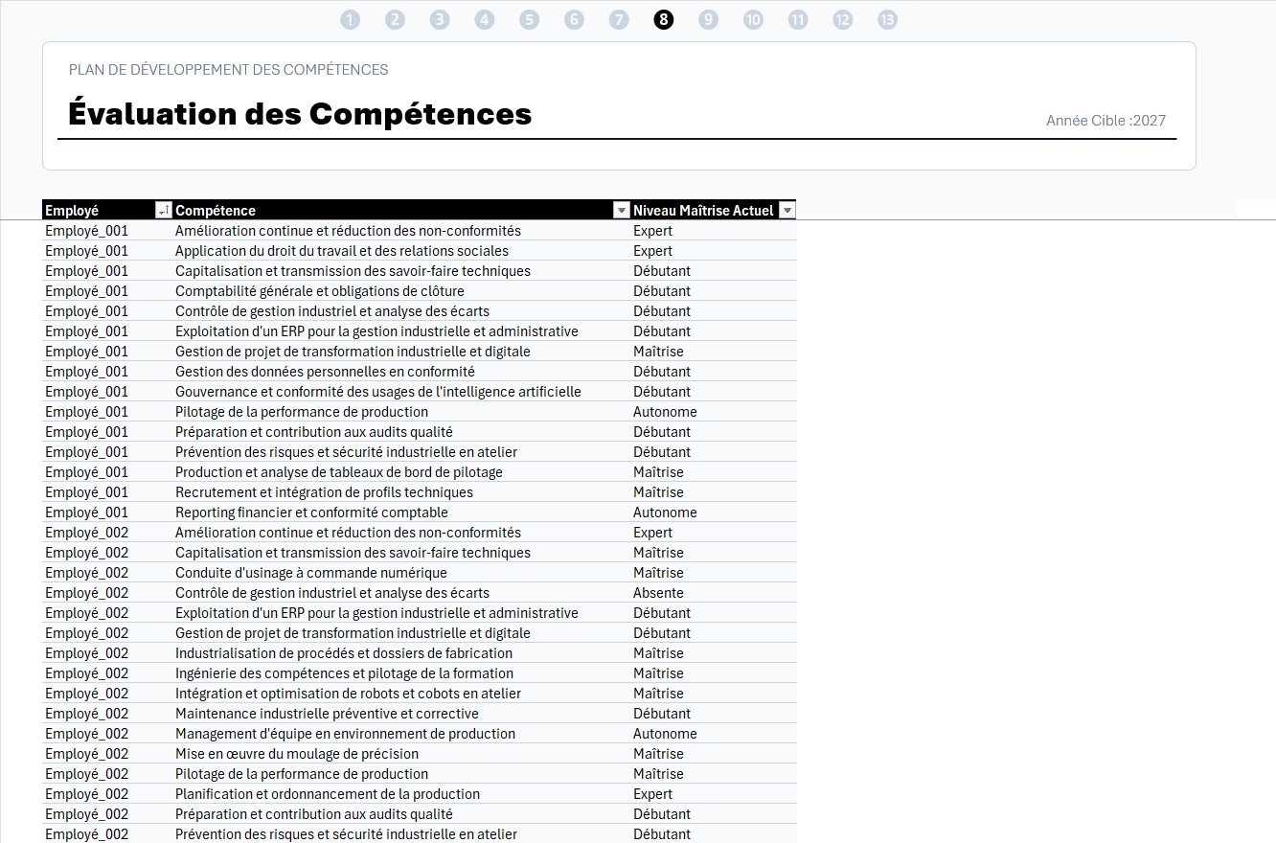Jump to navigation circle 11
The image size is (1276, 843).
click(x=798, y=19)
